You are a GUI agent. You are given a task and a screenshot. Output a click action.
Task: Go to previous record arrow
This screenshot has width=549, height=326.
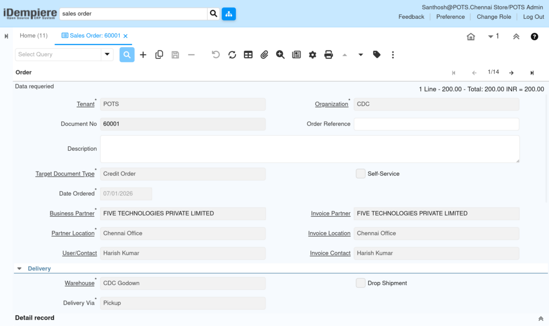[474, 73]
